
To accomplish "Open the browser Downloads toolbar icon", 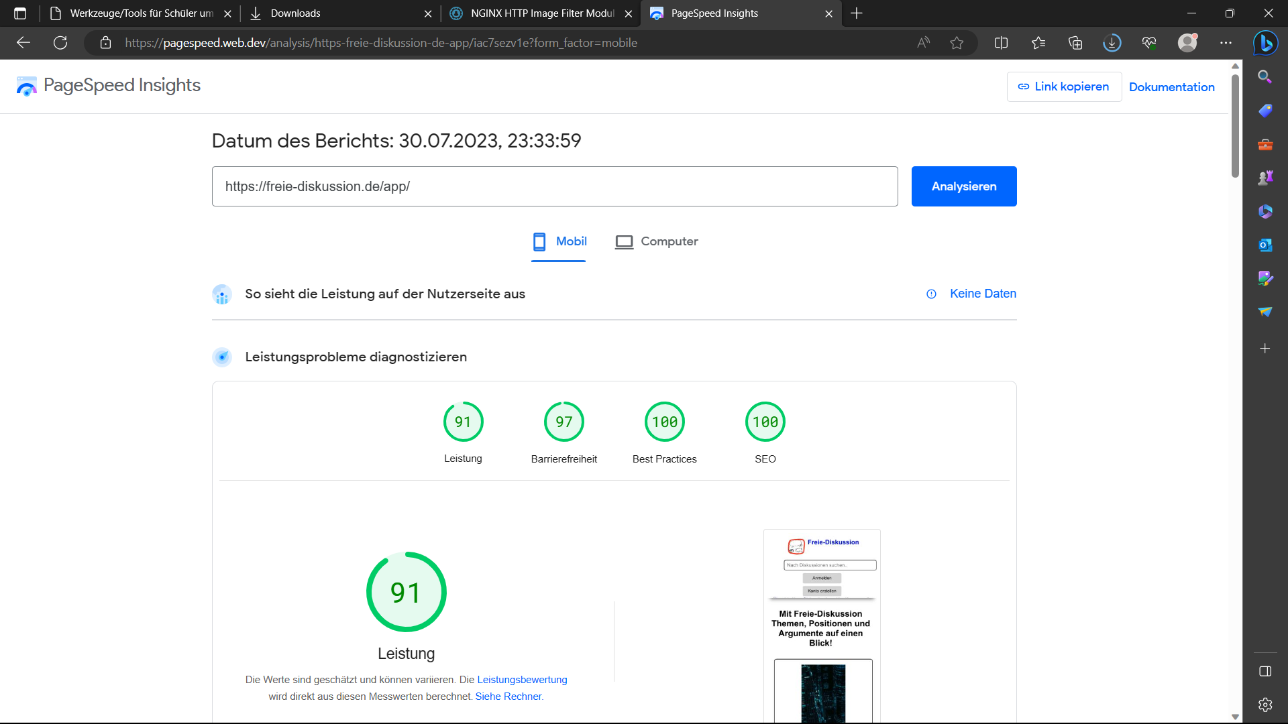I will click(1112, 43).
